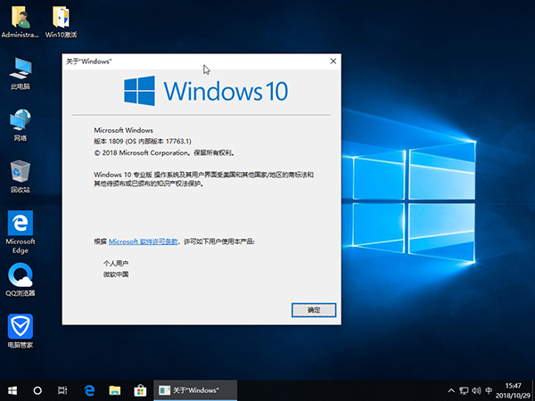Viewport: 535px width, 401px height.
Task: Open the volume speaker tray icon
Action: (476, 391)
